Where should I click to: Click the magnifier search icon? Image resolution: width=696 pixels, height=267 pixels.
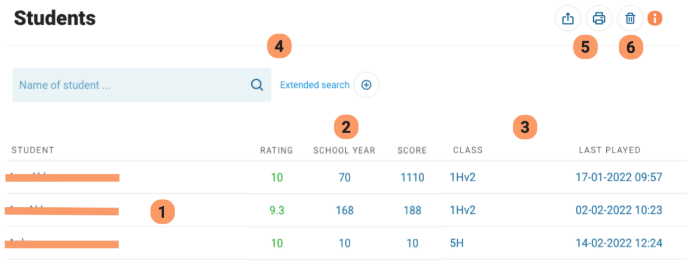point(257,85)
